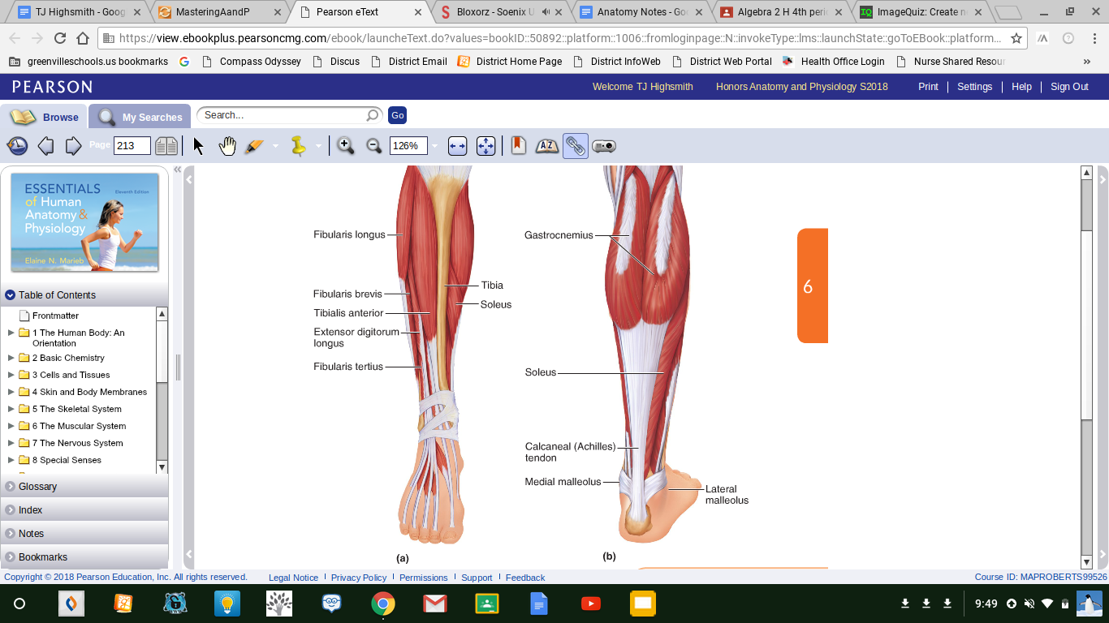Click the zoom in magnifier

coord(345,146)
